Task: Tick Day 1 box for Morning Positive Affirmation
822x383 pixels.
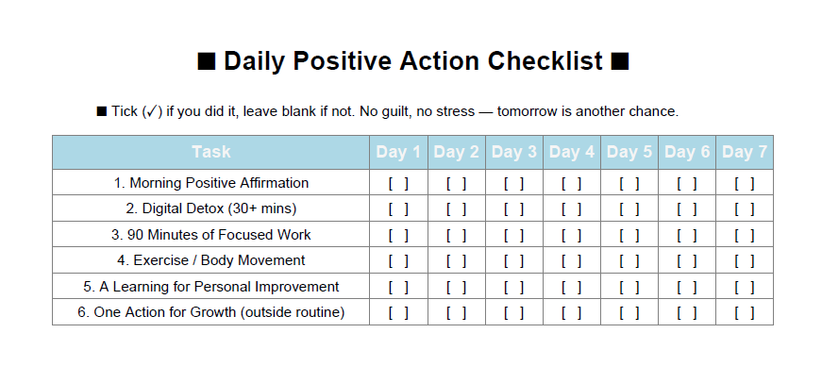Action: 398,183
